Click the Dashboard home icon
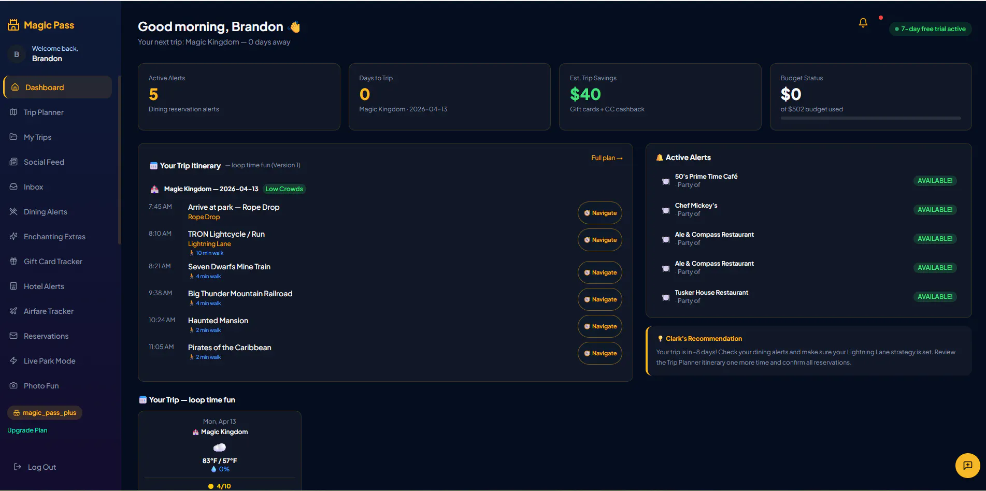The image size is (986, 491). 15,88
